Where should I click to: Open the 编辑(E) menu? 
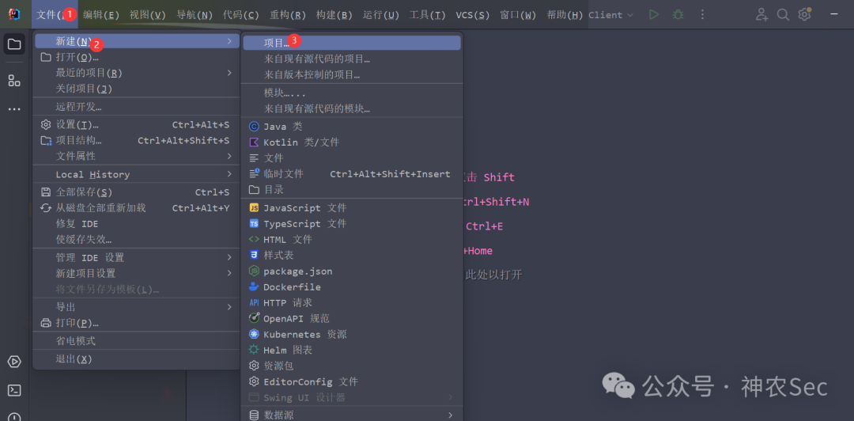101,15
